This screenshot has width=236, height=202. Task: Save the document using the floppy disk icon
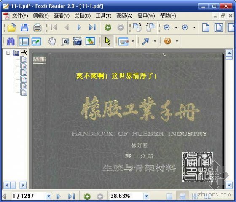tap(24, 27)
